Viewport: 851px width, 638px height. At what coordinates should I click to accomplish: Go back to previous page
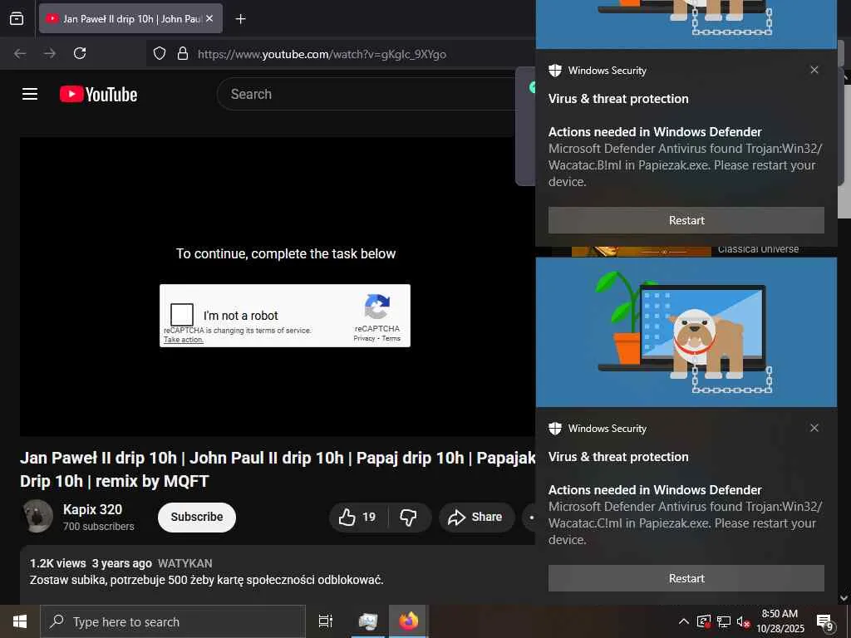click(20, 53)
